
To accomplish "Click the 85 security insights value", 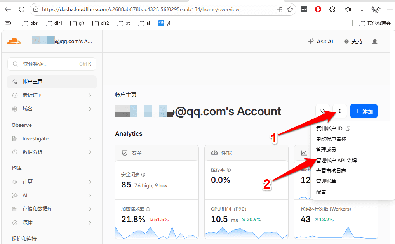I will (x=126, y=185).
